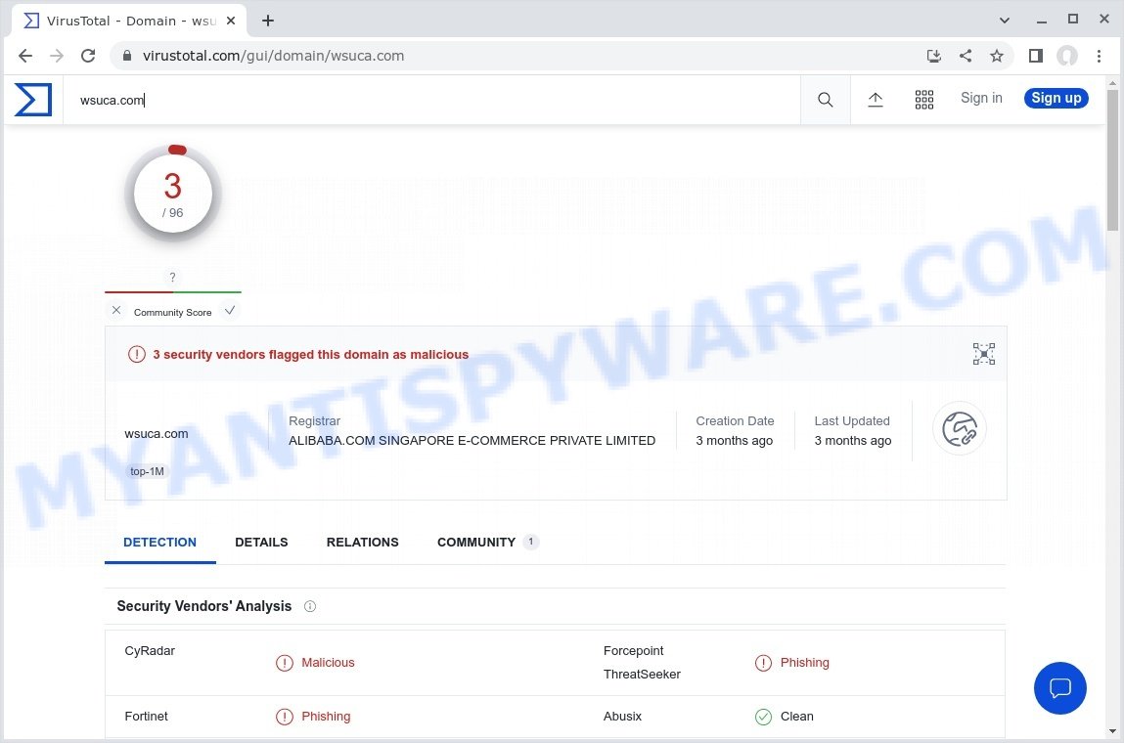This screenshot has height=743, width=1124.
Task: Switch to the DETECTION tab
Action: (x=159, y=543)
